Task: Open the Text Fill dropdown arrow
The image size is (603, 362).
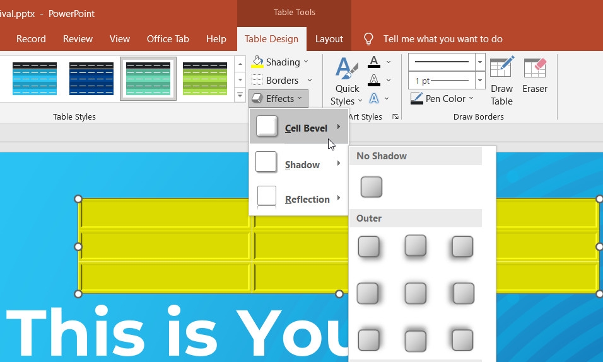Action: coord(389,62)
